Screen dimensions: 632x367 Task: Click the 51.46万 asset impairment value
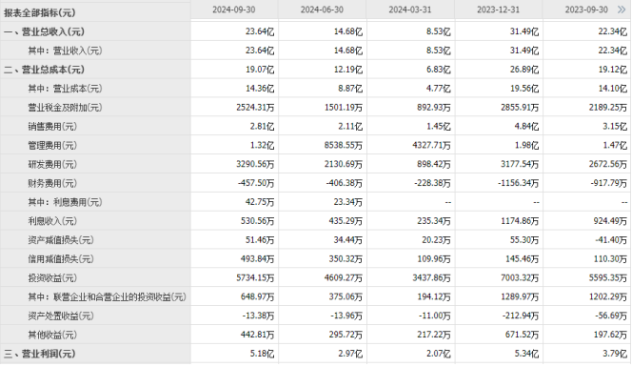click(260, 240)
